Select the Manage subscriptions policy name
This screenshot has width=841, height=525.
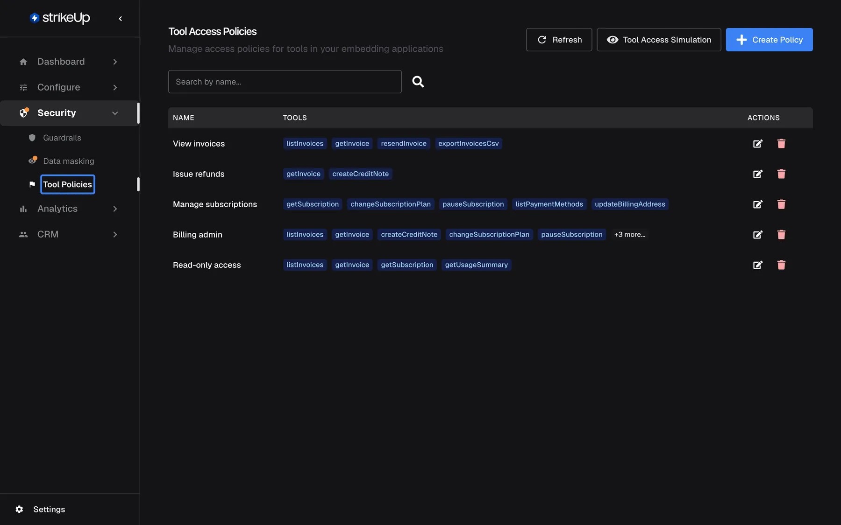pyautogui.click(x=215, y=204)
